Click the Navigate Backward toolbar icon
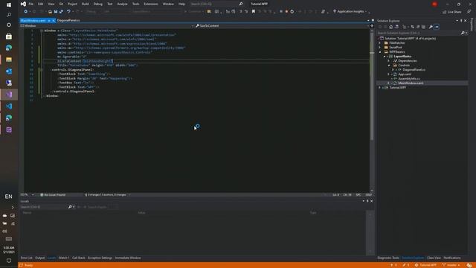 pos(25,12)
